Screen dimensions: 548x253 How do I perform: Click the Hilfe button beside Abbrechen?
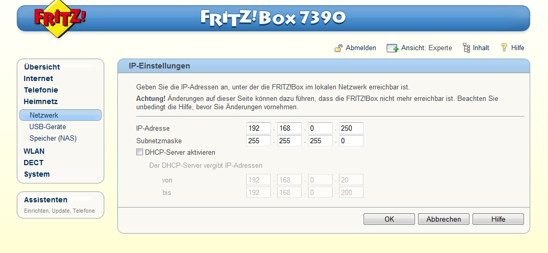coord(498,219)
